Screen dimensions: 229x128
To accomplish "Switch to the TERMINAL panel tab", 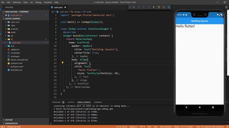I will click(98, 102).
